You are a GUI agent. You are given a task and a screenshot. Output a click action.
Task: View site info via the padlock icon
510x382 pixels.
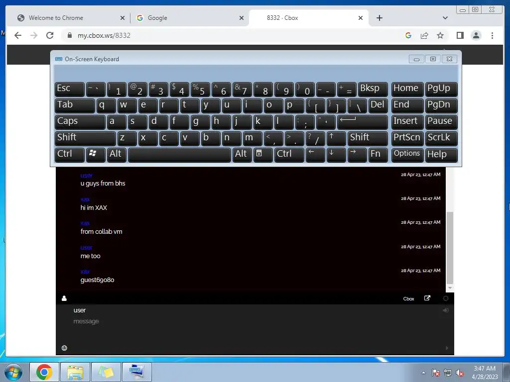pos(69,35)
